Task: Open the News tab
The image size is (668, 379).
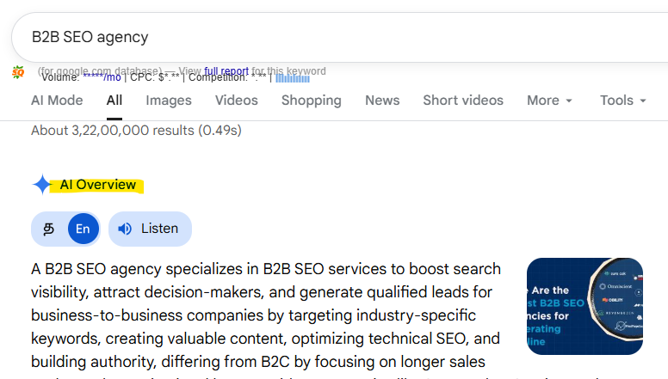Action: (382, 101)
